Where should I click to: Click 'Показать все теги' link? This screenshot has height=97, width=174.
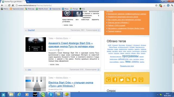click(x=127, y=66)
